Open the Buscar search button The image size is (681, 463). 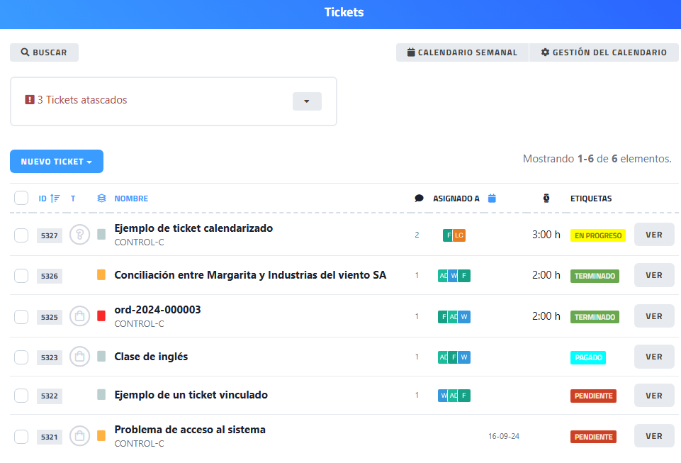[x=44, y=52]
